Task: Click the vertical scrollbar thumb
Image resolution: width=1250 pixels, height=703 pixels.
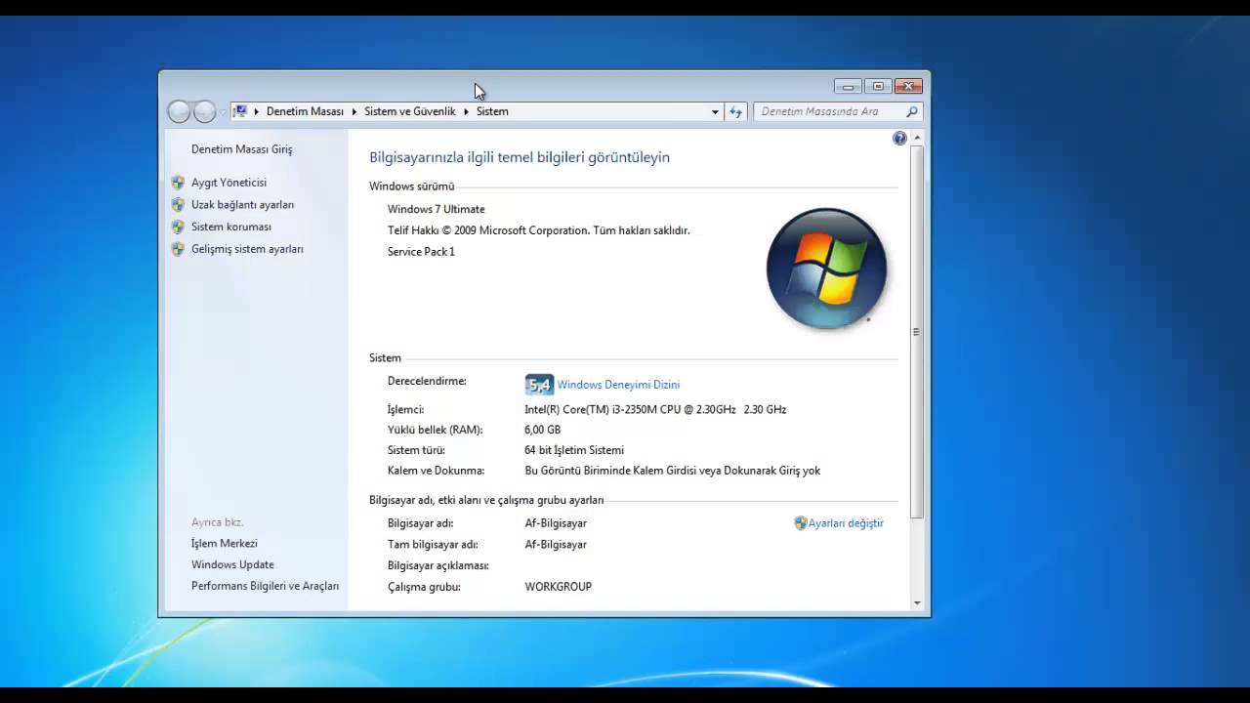Action: [x=917, y=332]
